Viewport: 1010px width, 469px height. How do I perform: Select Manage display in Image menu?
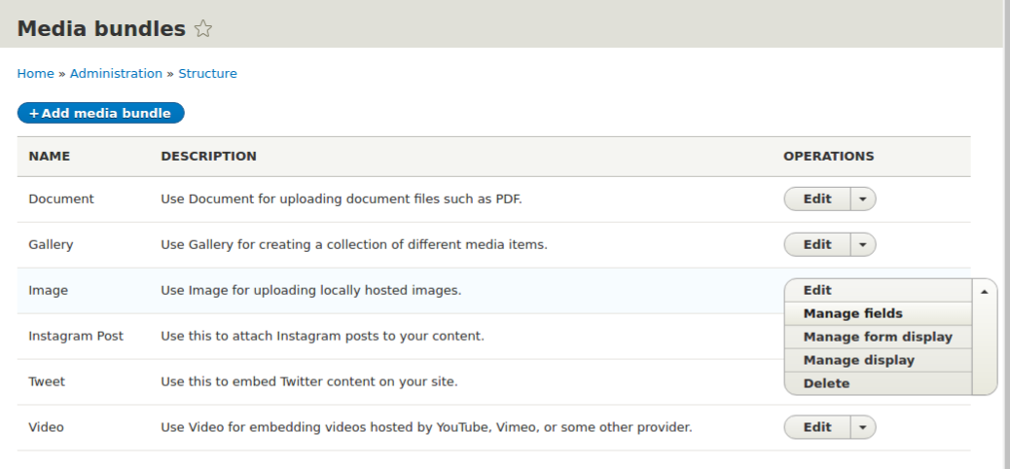click(x=858, y=360)
